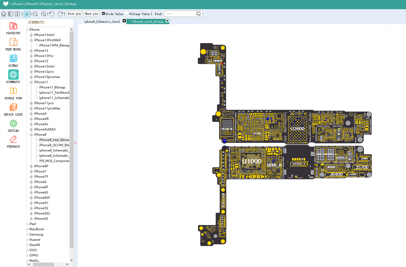
Task: Rotate the board clockwise
Action: pyautogui.click(x=60, y=14)
